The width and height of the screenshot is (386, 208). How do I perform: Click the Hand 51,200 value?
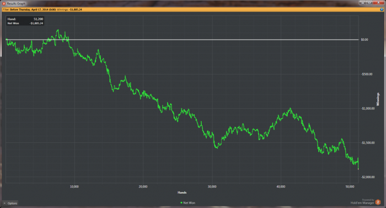click(x=38, y=19)
